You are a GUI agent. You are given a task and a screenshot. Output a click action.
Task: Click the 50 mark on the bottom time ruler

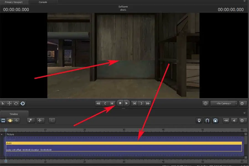[203, 162]
